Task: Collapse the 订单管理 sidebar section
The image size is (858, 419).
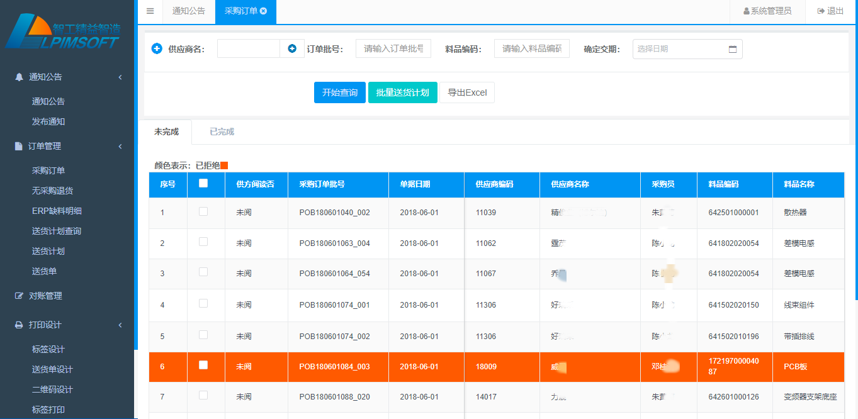Action: (120, 147)
